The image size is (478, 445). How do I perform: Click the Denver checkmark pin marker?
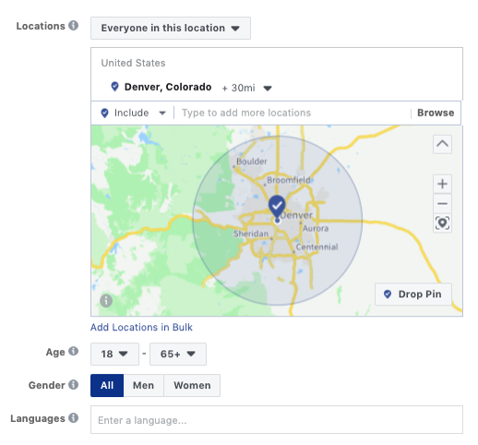(x=277, y=207)
